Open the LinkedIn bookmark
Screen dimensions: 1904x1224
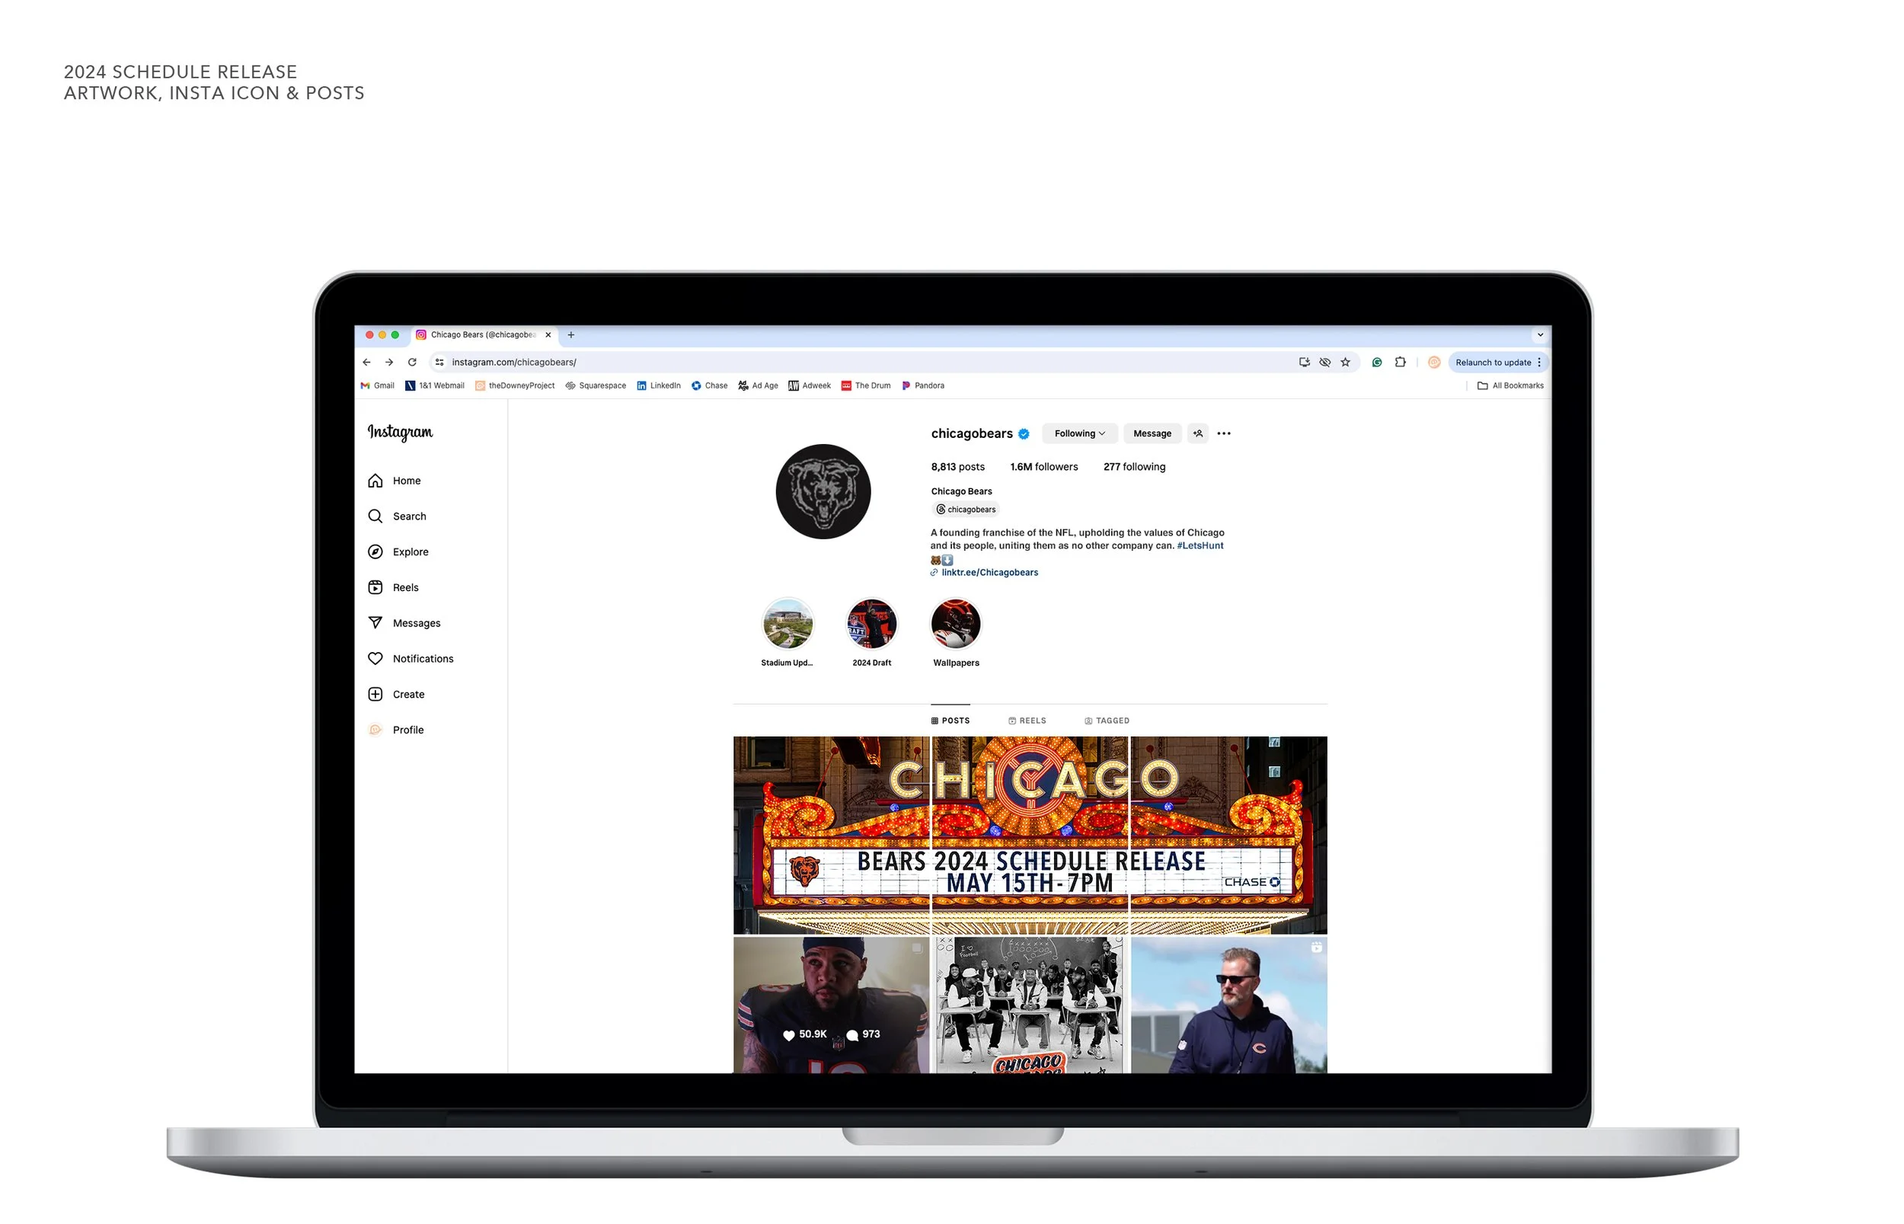pos(659,385)
